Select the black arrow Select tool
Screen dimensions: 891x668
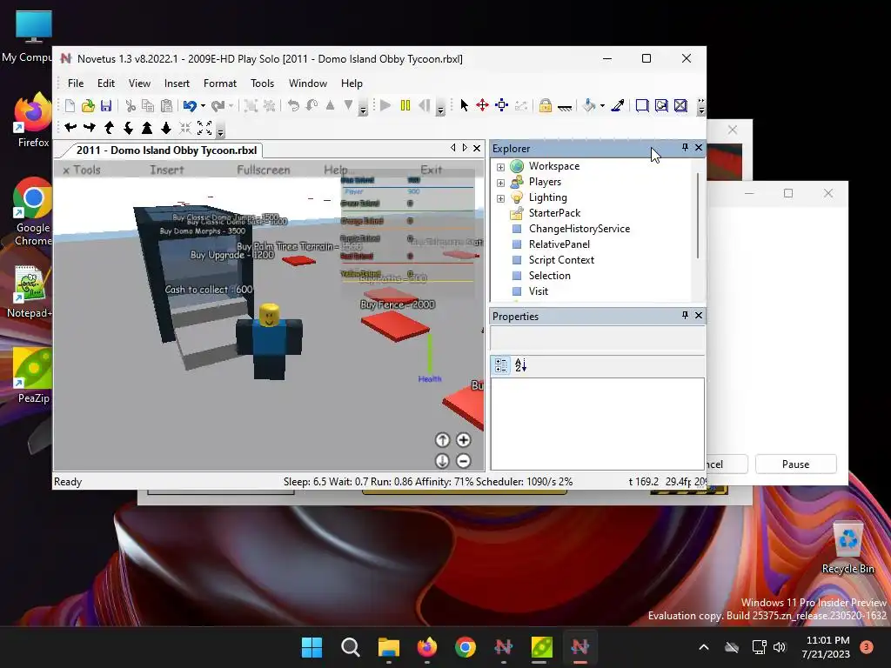(x=465, y=105)
